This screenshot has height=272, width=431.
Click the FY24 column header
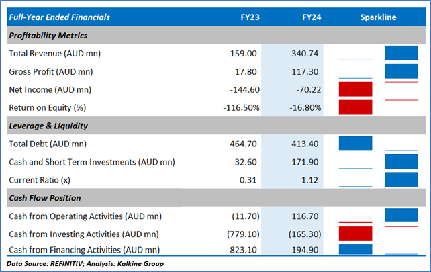click(x=311, y=17)
